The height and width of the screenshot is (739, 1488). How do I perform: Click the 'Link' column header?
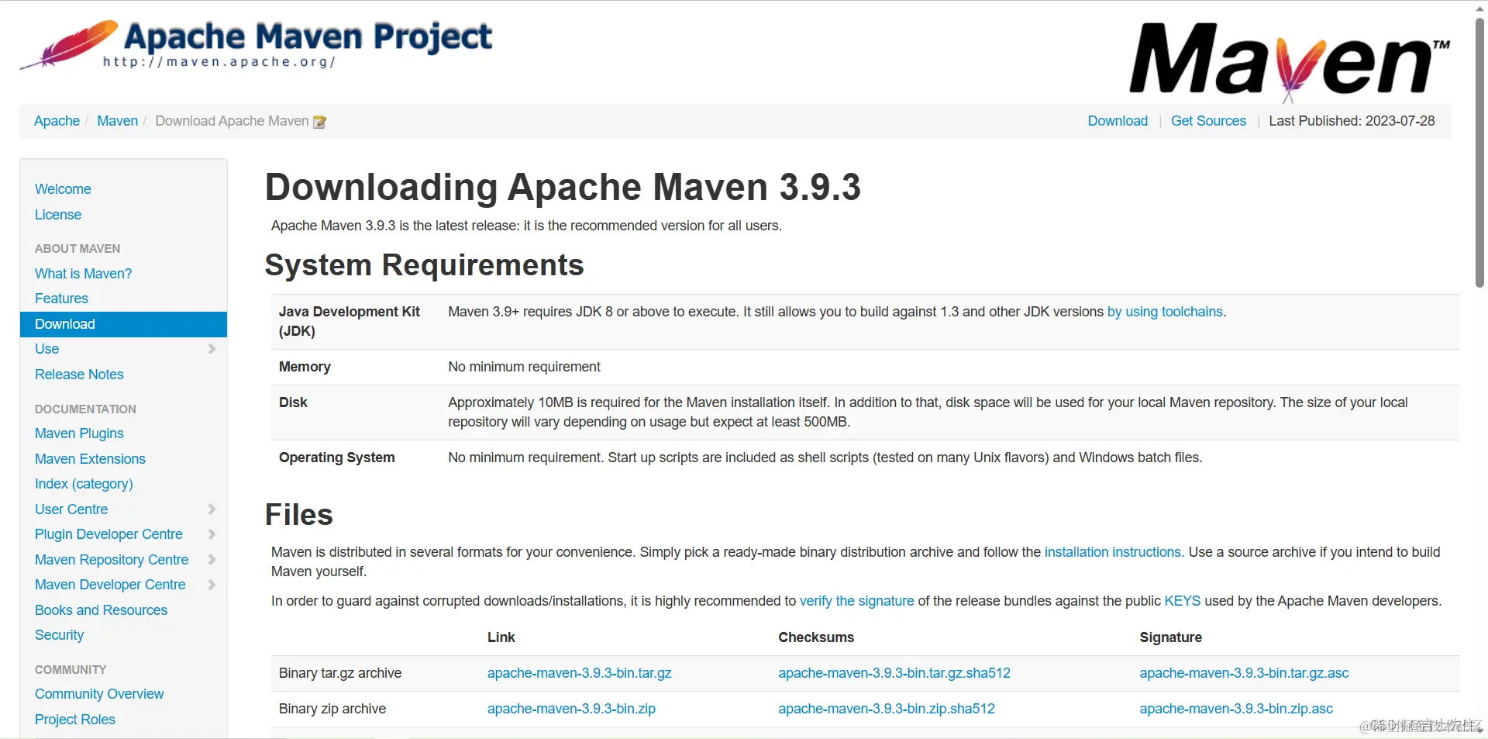[x=501, y=637]
